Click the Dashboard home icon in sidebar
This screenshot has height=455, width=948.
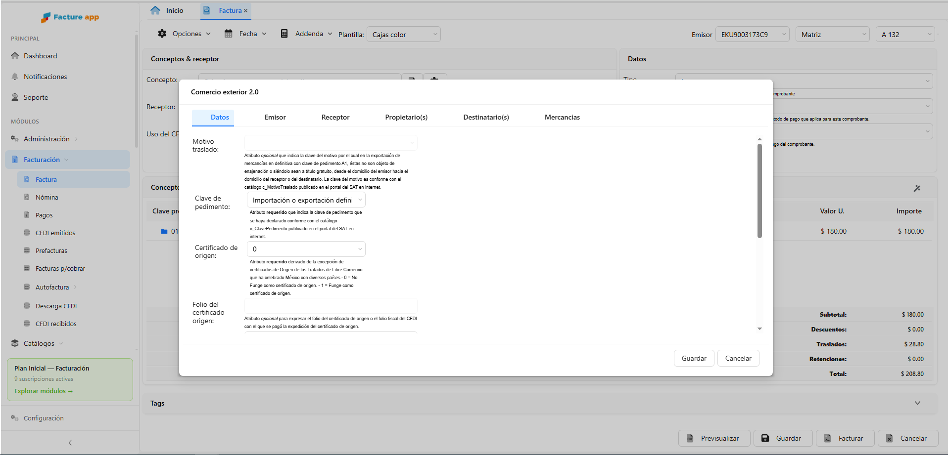pyautogui.click(x=15, y=56)
